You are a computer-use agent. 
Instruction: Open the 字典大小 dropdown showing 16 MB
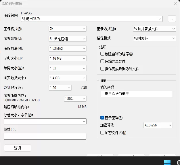click(68, 58)
